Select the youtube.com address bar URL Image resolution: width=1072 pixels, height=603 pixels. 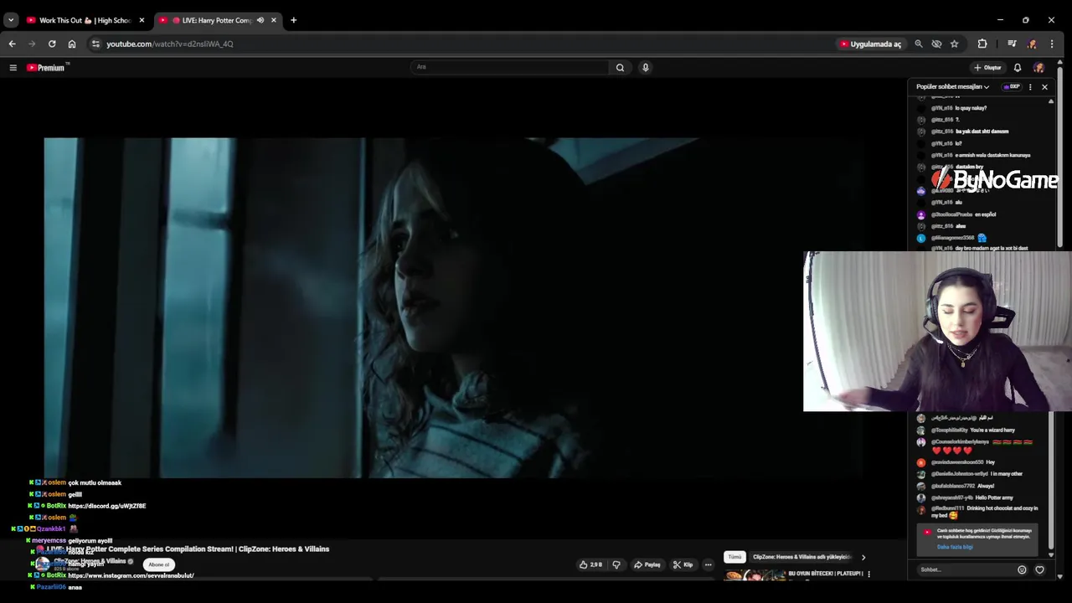pyautogui.click(x=170, y=44)
